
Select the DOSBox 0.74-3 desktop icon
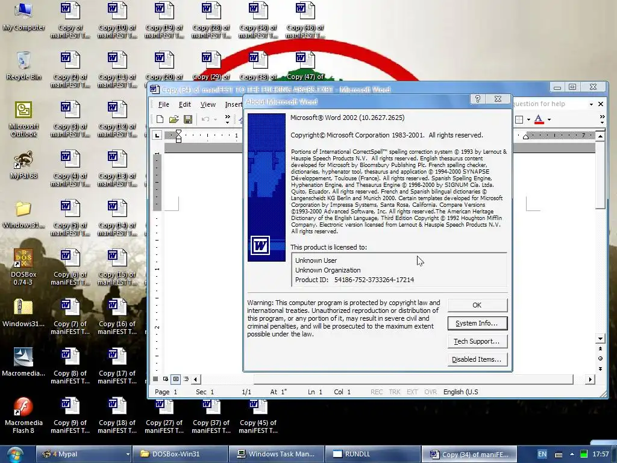[x=23, y=267]
